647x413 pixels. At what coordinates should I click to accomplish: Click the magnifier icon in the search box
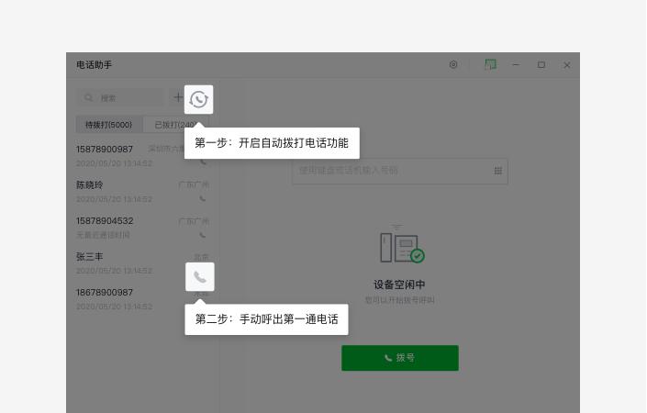(x=88, y=98)
